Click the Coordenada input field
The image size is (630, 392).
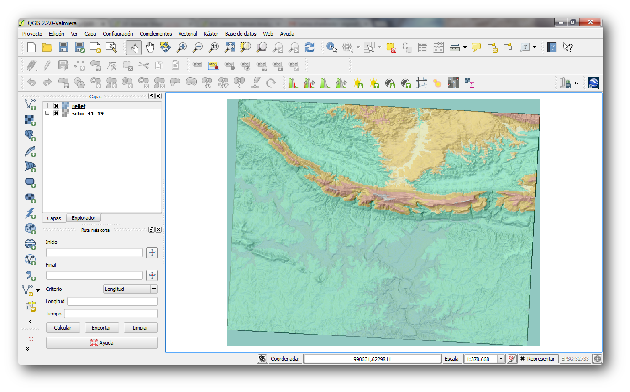coord(372,359)
